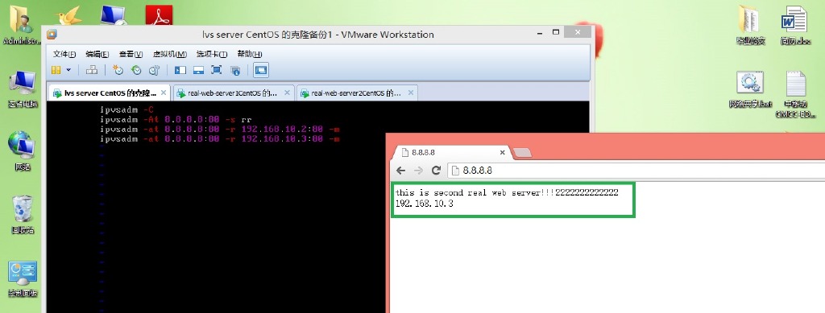This screenshot has height=313, width=825.
Task: Open a new browser tab
Action: click(522, 153)
